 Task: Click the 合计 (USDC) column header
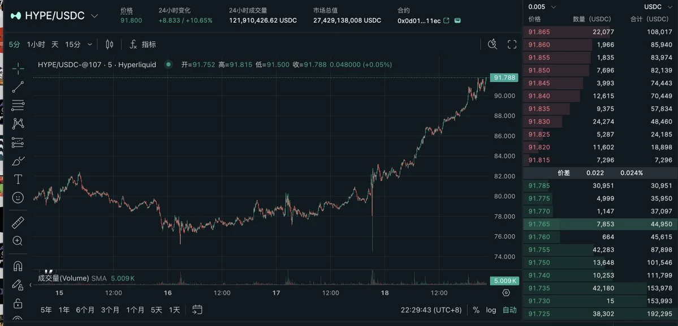coord(649,19)
